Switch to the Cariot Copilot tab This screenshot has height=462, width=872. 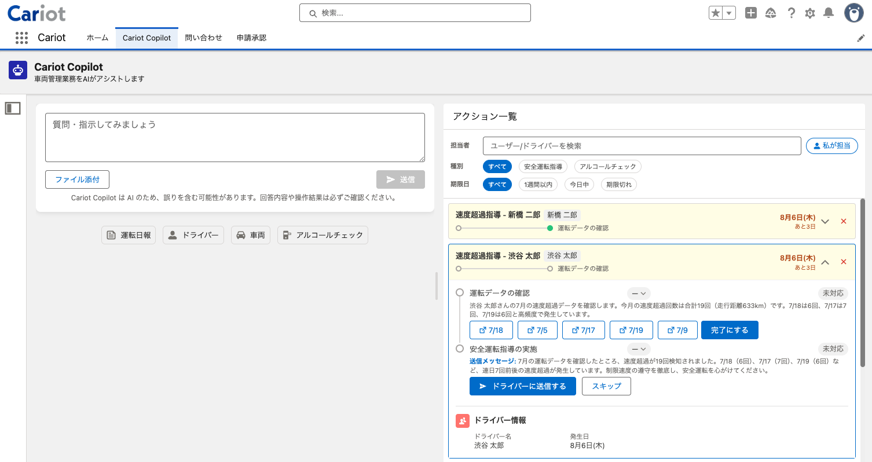(147, 38)
